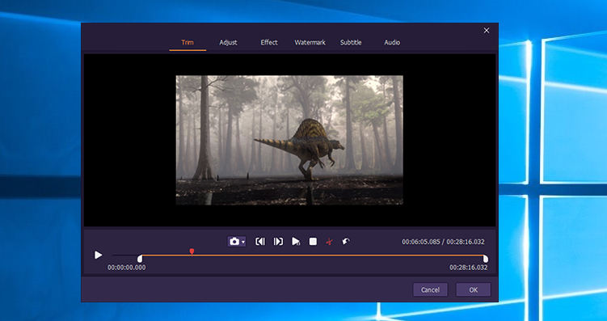Go to the Subtitle tab
Viewport: 607px width, 321px height.
point(351,43)
